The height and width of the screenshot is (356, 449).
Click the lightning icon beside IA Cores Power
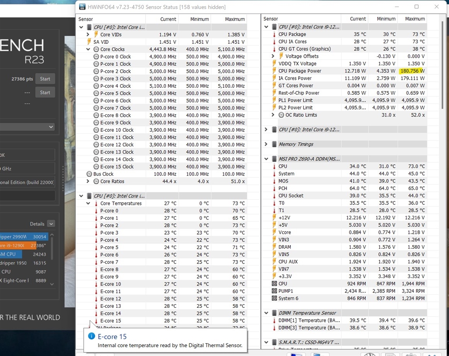tap(274, 78)
